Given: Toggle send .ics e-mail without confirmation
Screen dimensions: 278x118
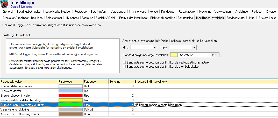Looking at the screenshot, I should tap(124, 67).
